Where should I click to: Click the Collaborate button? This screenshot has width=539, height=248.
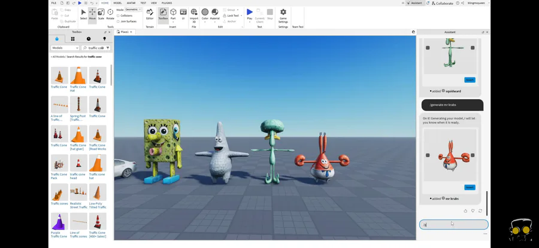442,3
